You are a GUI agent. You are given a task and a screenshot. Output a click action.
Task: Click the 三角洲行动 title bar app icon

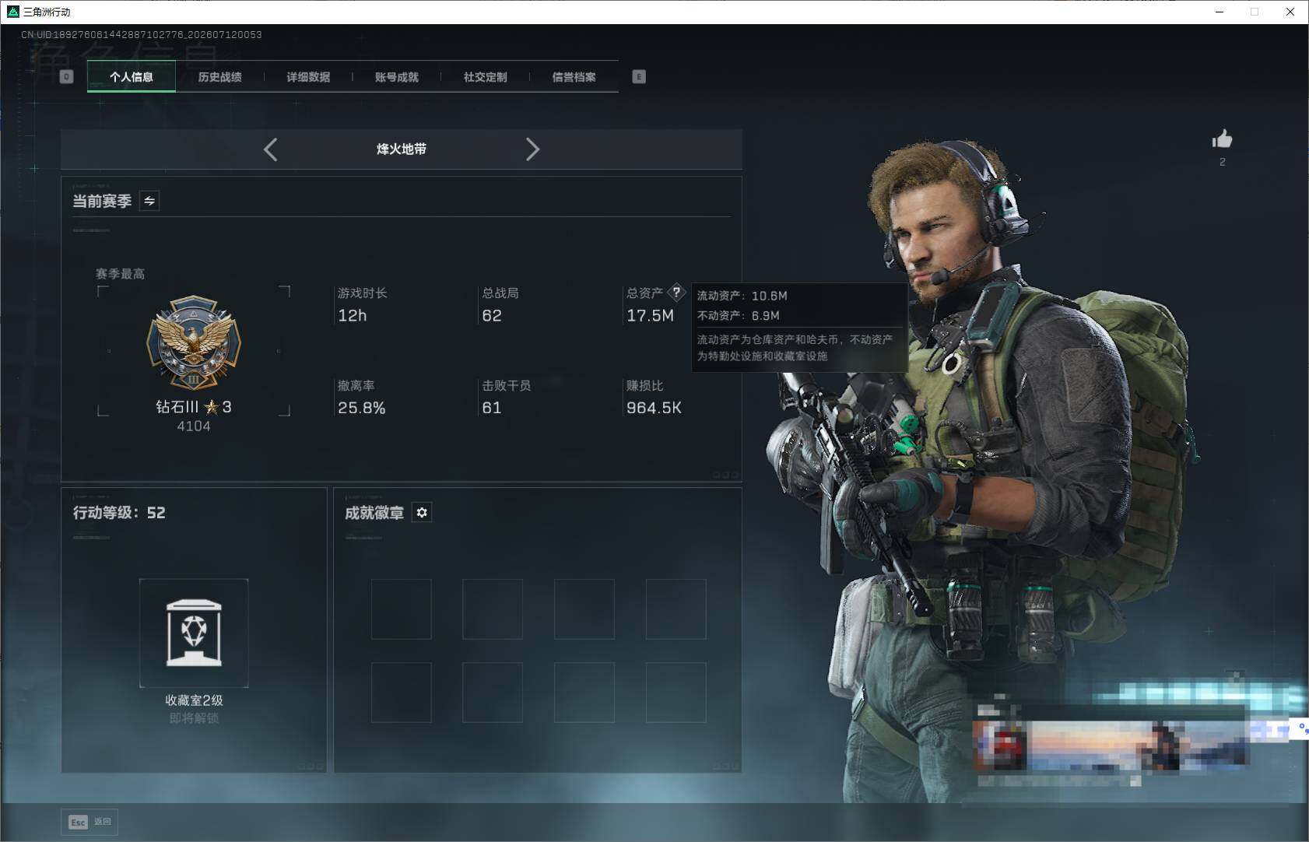[x=12, y=12]
